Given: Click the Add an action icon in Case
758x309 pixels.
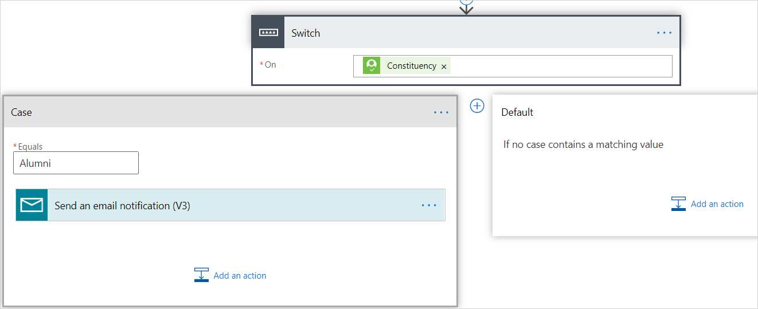Looking at the screenshot, I should [x=201, y=275].
